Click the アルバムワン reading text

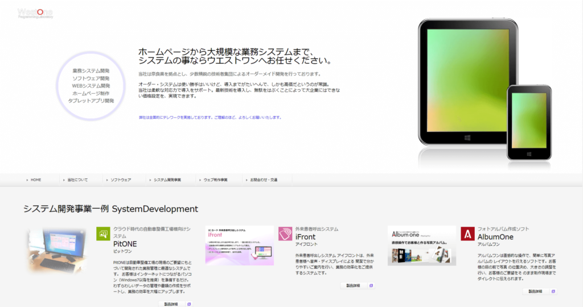(488, 244)
